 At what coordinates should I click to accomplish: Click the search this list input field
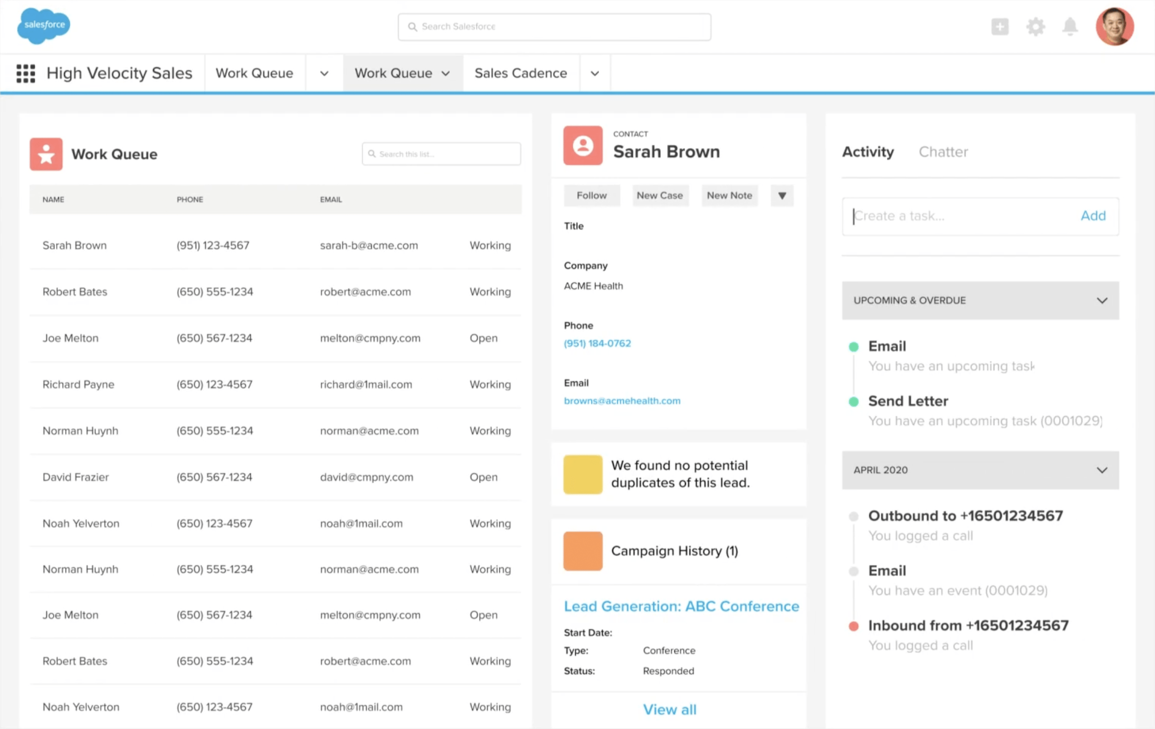pyautogui.click(x=440, y=153)
